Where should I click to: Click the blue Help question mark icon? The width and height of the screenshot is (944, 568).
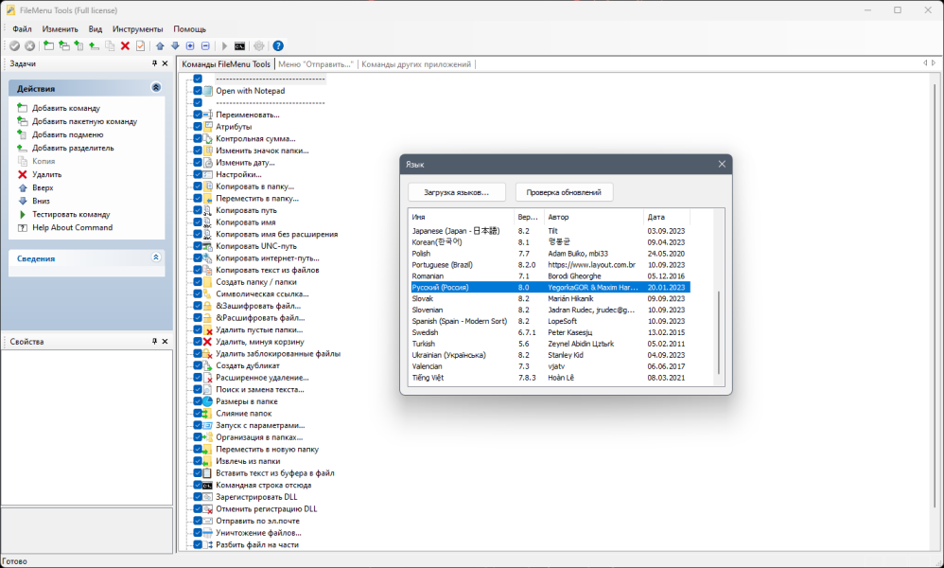click(278, 45)
